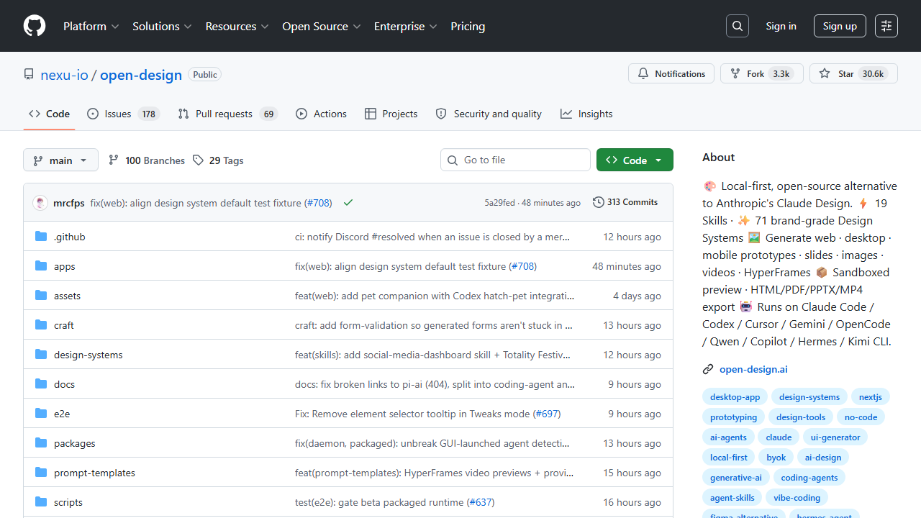Click the nextjs topic tag
Viewport: 921px width, 518px height.
click(x=870, y=397)
